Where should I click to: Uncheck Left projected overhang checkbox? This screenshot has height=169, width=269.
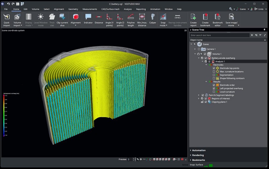214,88
